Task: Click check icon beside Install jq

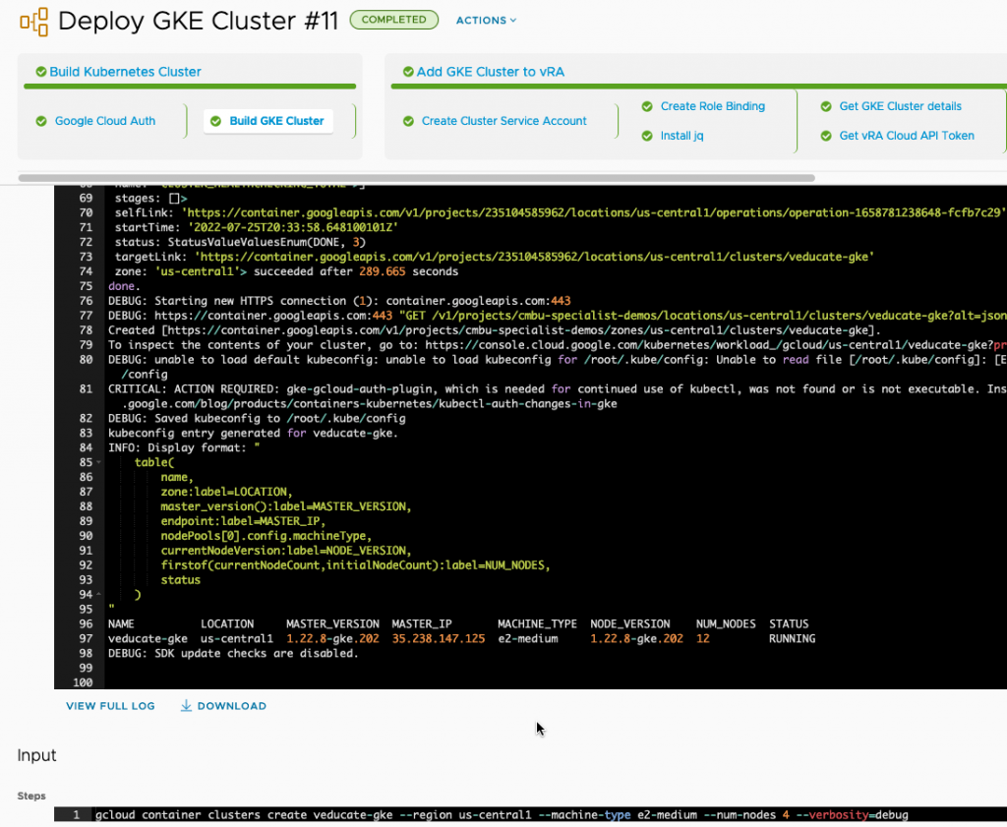Action: [x=647, y=136]
